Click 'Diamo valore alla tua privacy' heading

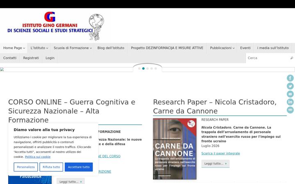click(x=44, y=130)
